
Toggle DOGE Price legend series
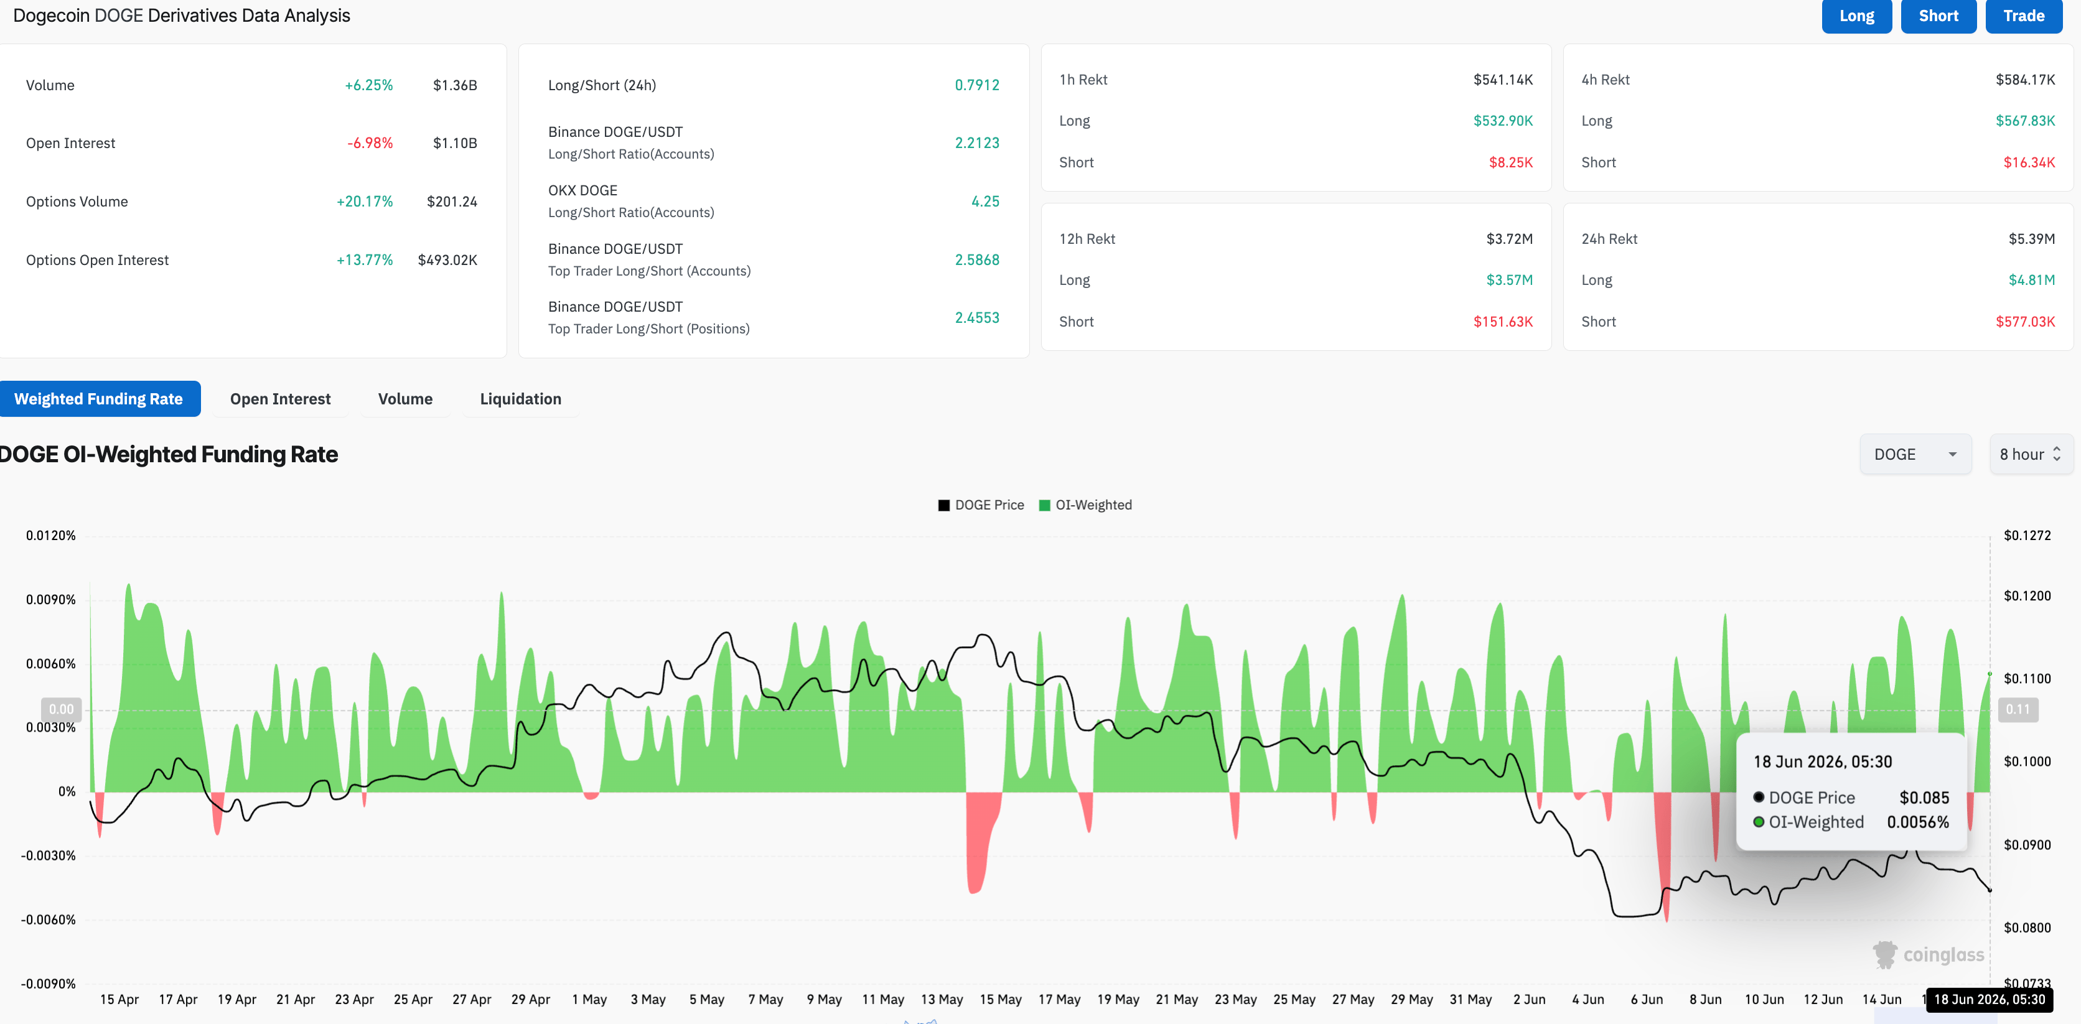981,506
